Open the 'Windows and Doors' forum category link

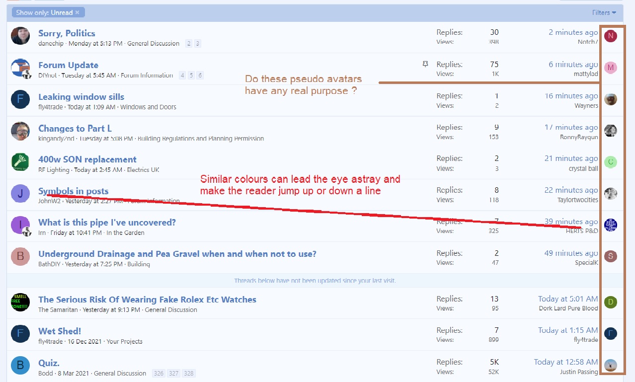(148, 107)
